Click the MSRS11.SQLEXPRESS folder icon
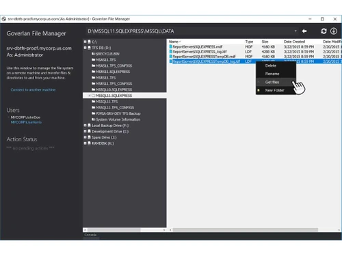This screenshot has height=256, width=342. pyautogui.click(x=94, y=72)
